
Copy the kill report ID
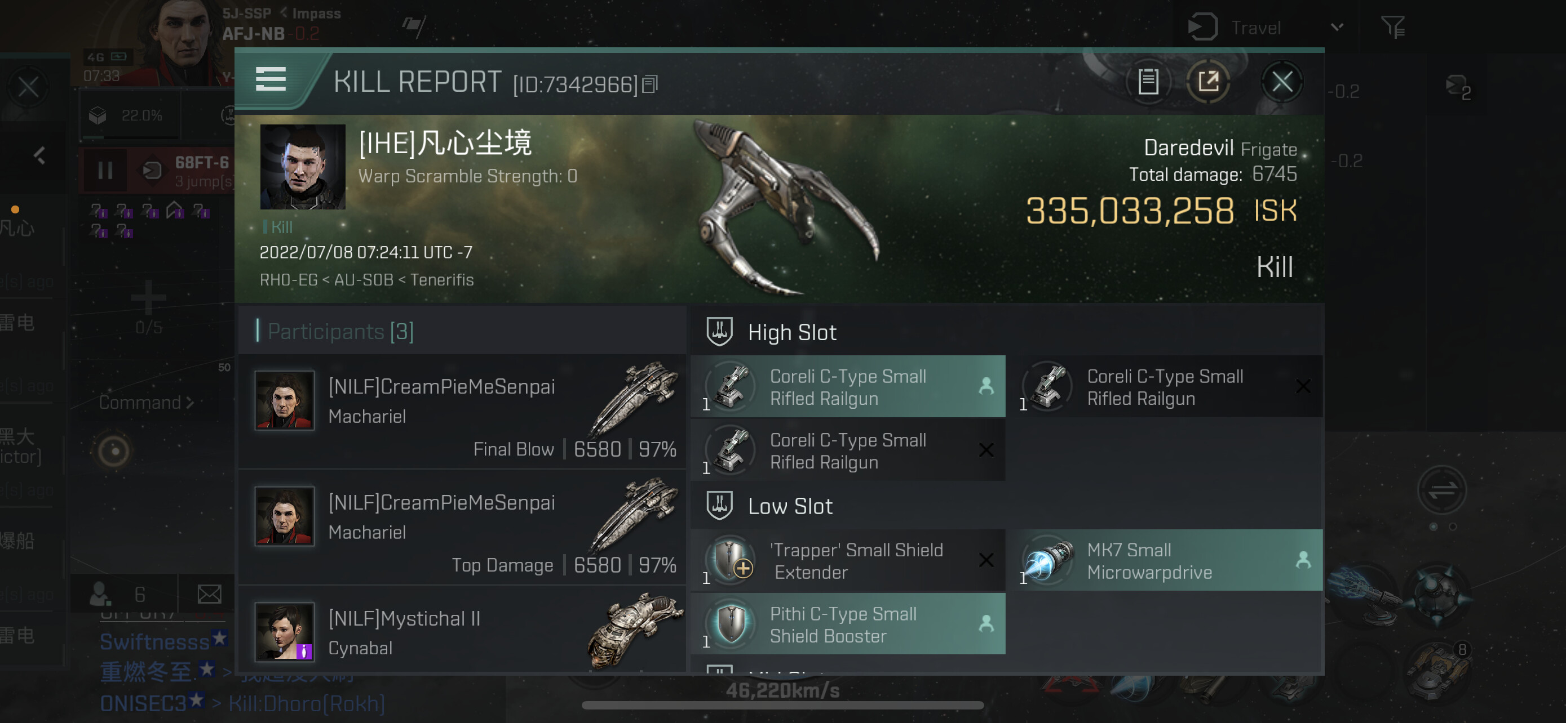point(650,84)
